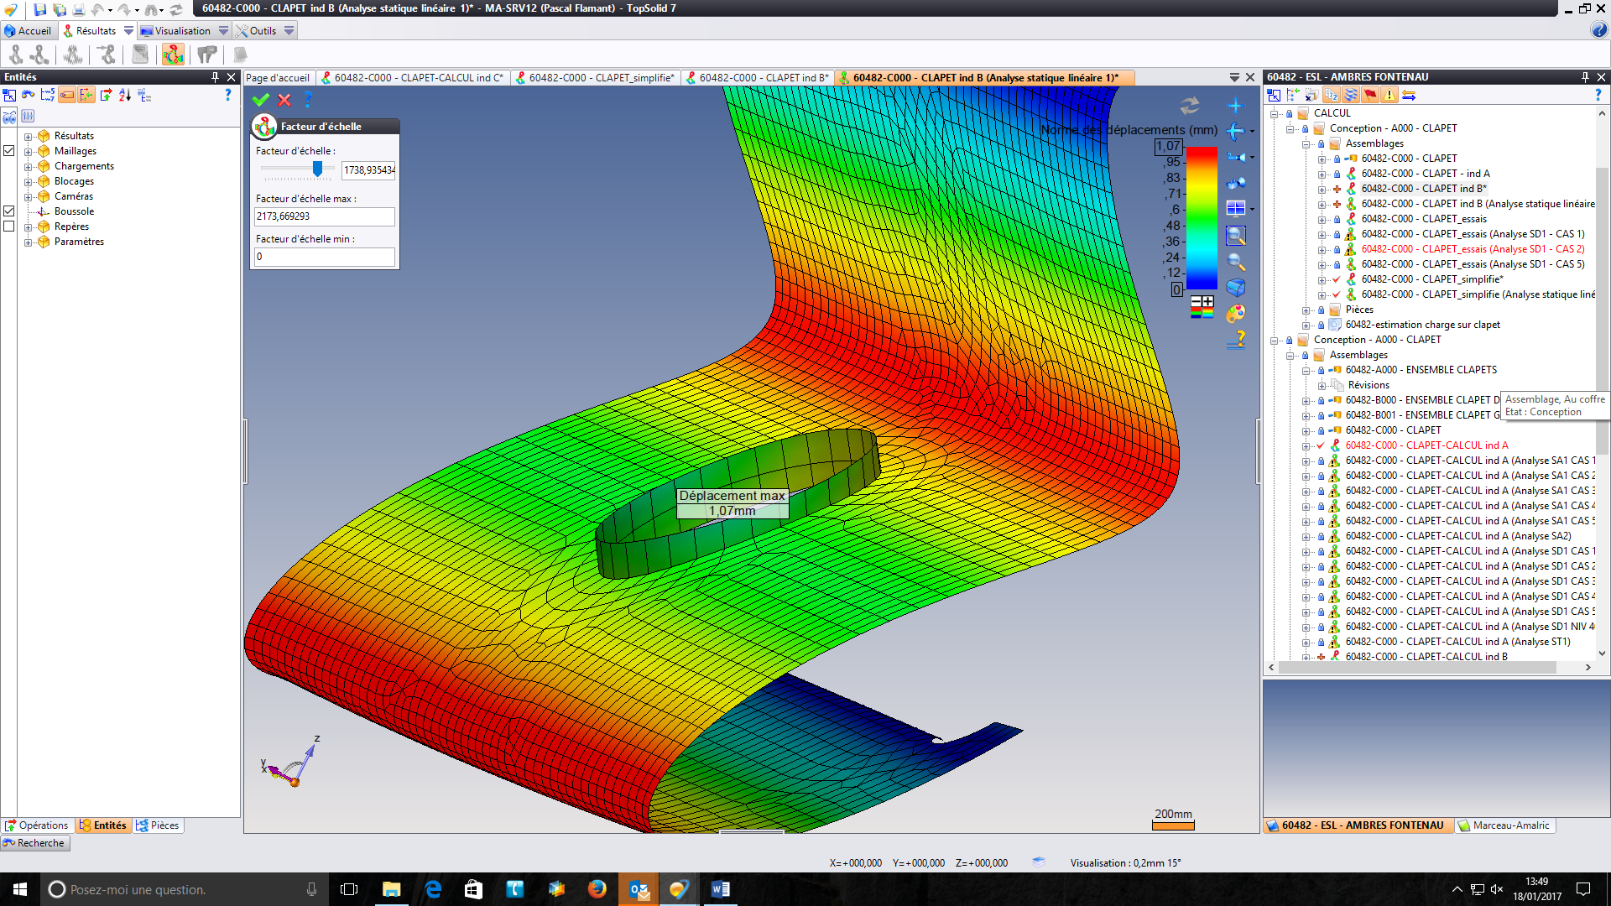Switch to the CLAPET_simplifie* document tab

(x=596, y=77)
